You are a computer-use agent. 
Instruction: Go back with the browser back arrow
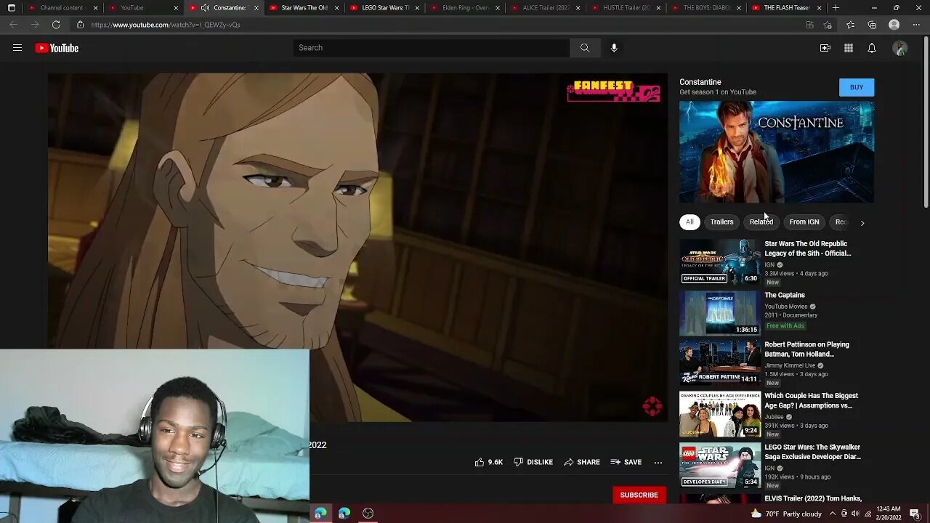[13, 25]
